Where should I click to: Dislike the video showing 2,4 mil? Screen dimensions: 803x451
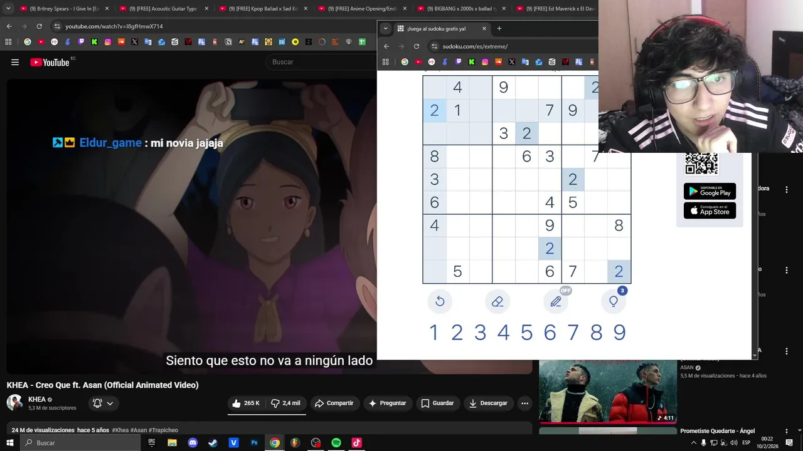285,403
